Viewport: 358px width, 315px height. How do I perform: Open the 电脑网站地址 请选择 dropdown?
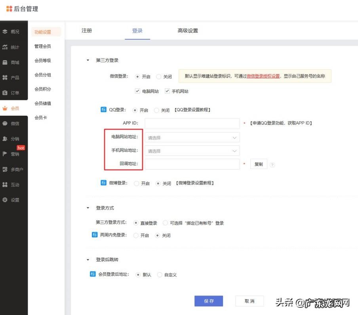click(x=192, y=137)
